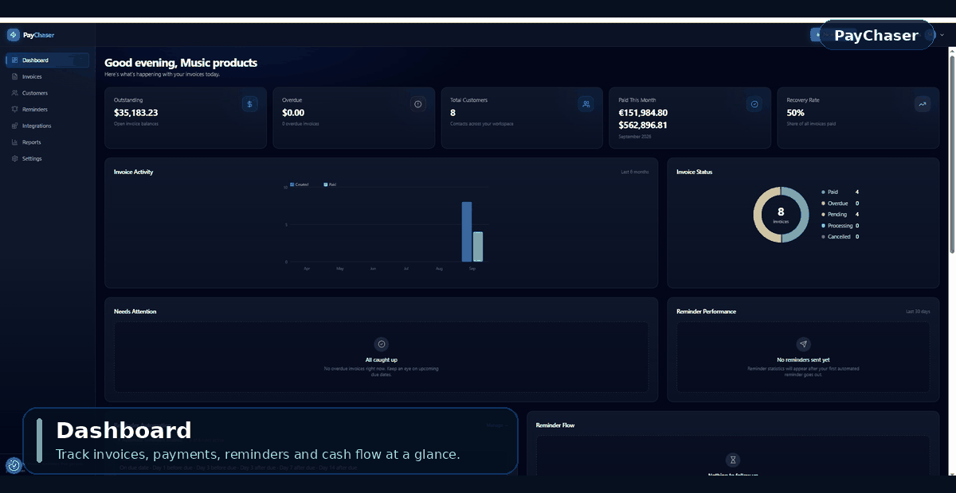Click the tall Created bar for Sep
The height and width of the screenshot is (493, 956).
coord(467,231)
